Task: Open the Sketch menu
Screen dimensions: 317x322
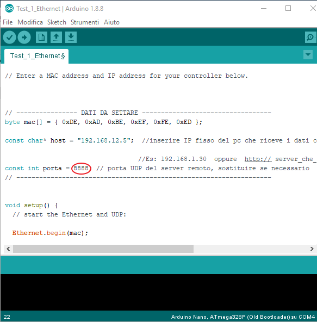Action: pyautogui.click(x=57, y=22)
